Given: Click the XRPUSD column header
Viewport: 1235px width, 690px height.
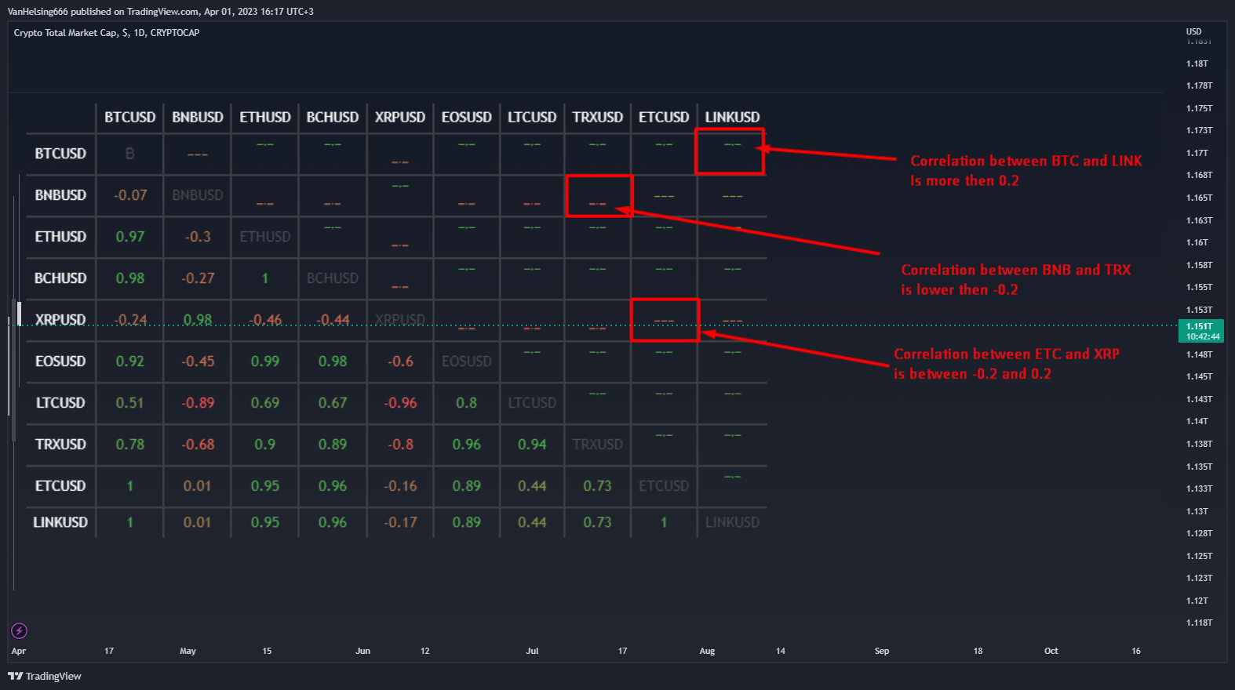Looking at the screenshot, I should click(x=400, y=117).
